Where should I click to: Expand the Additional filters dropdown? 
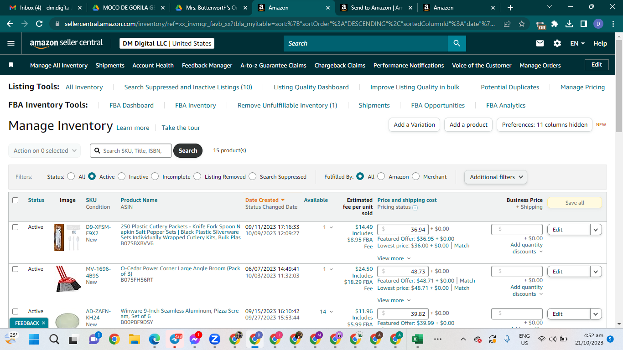[496, 177]
